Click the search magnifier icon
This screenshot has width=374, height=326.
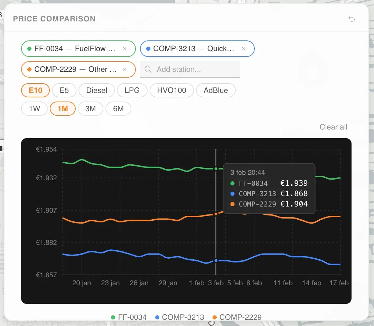(x=148, y=69)
